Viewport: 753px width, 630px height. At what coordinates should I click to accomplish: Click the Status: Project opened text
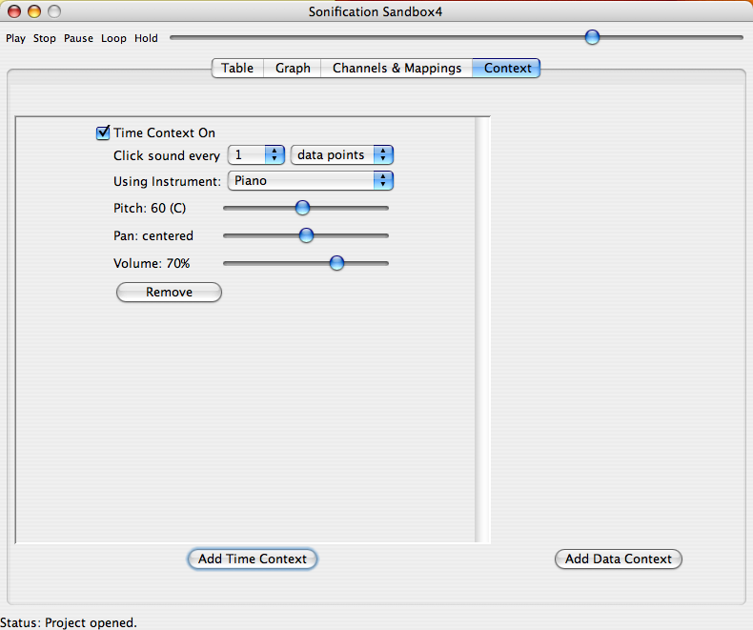(69, 622)
